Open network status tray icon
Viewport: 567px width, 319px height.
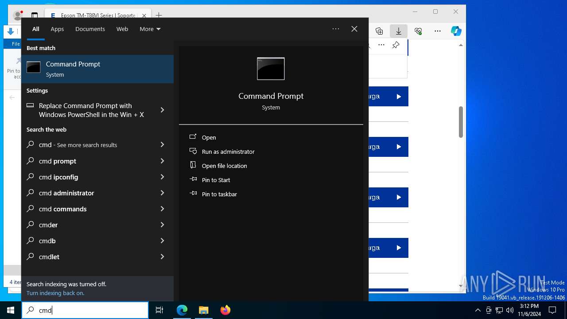(499, 310)
